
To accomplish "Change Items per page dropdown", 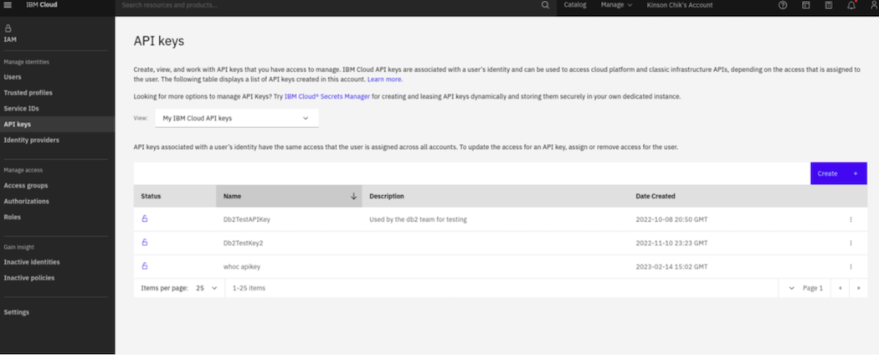I will click(206, 288).
